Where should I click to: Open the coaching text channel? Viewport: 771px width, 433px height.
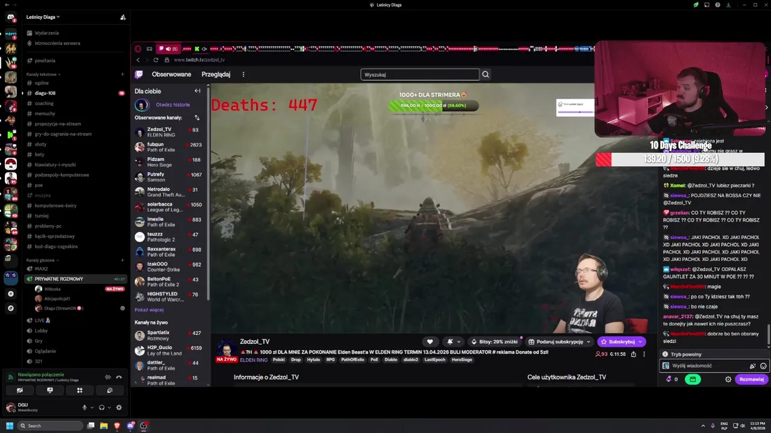pos(44,103)
